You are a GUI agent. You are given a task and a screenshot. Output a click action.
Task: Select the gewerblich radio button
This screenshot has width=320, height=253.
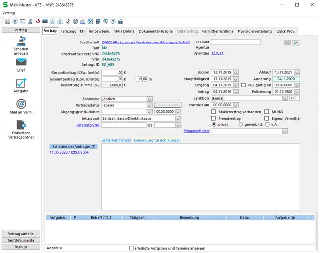[240, 125]
